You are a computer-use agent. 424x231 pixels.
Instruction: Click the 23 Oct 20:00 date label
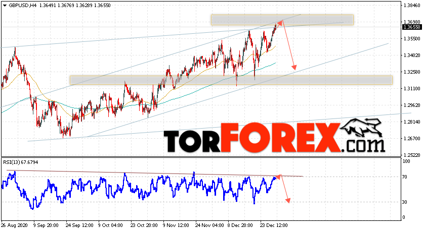click(x=144, y=225)
